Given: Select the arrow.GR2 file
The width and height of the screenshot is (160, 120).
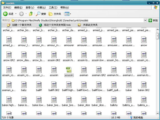Looking at the screenshot, I should coord(9,55).
